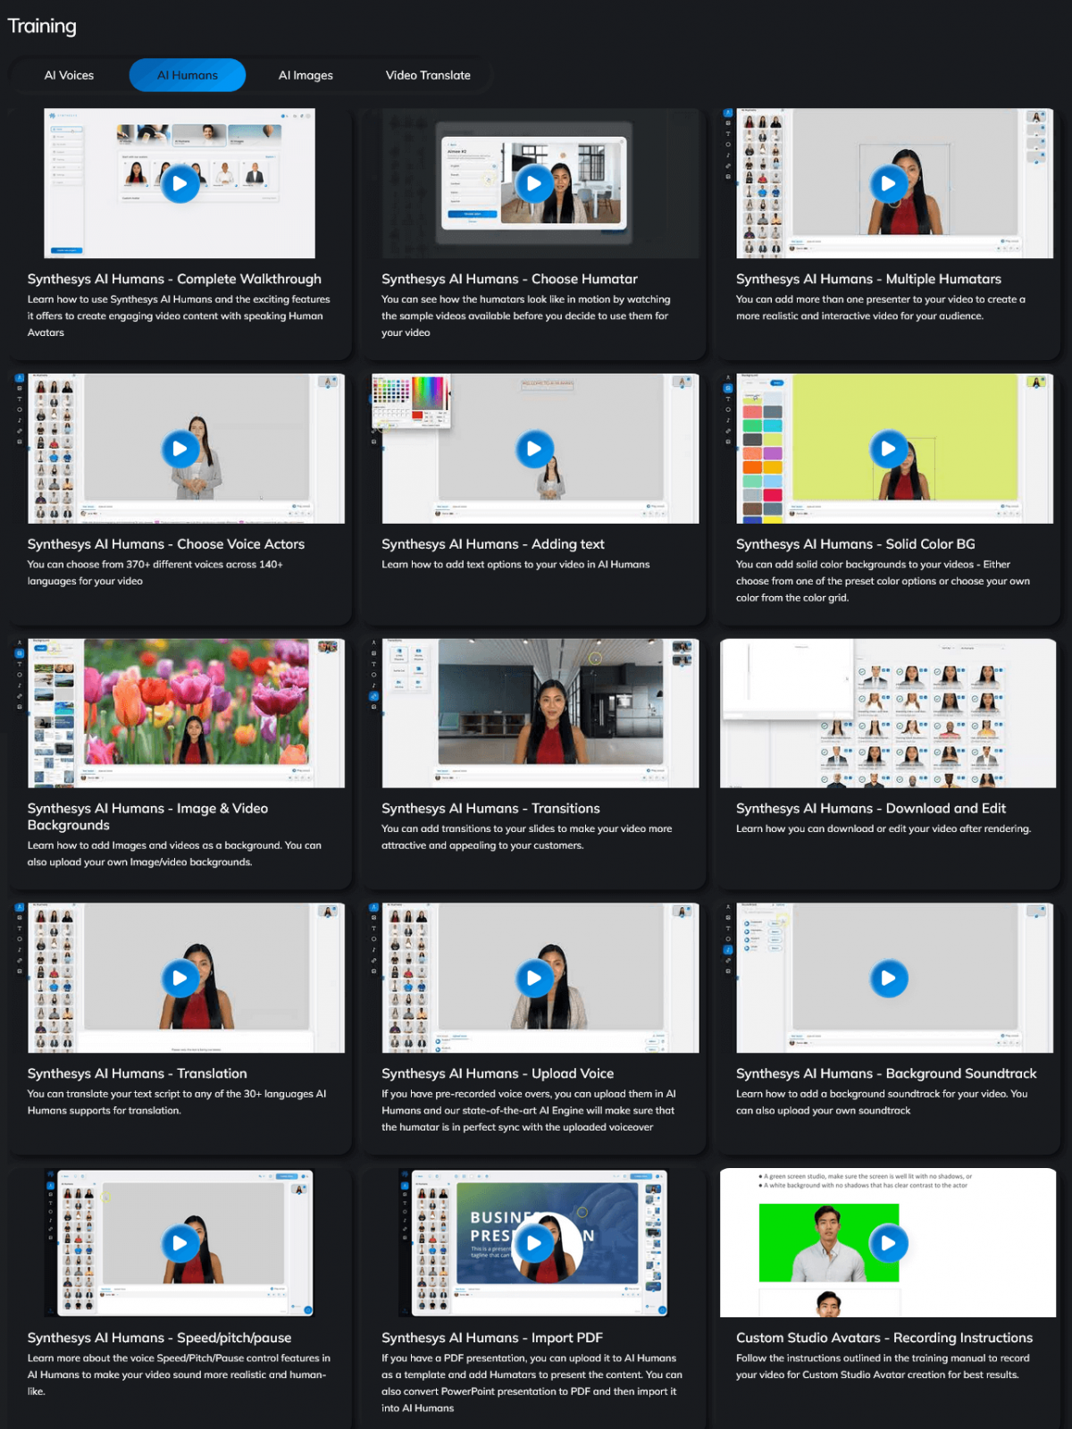Image resolution: width=1072 pixels, height=1429 pixels.
Task: Go to the Video Translate tab
Action: pos(428,75)
